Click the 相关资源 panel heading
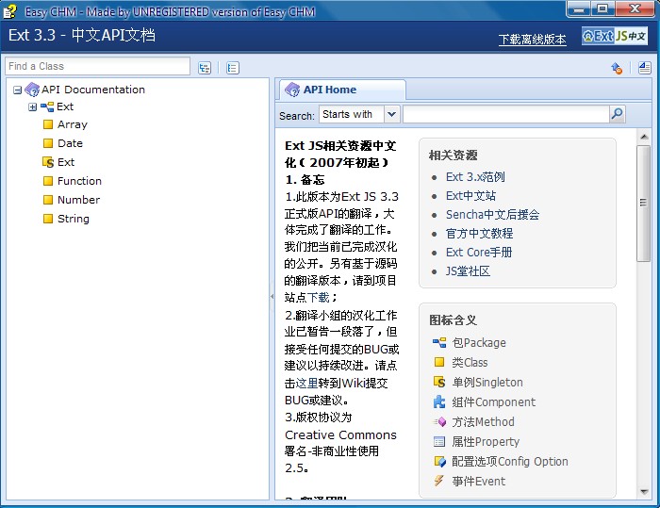 click(x=453, y=156)
